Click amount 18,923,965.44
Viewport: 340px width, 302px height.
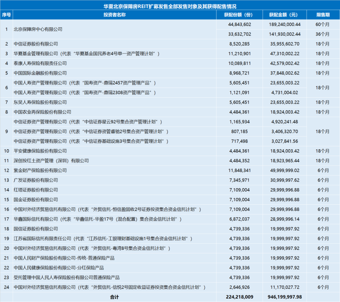[x=285, y=161]
